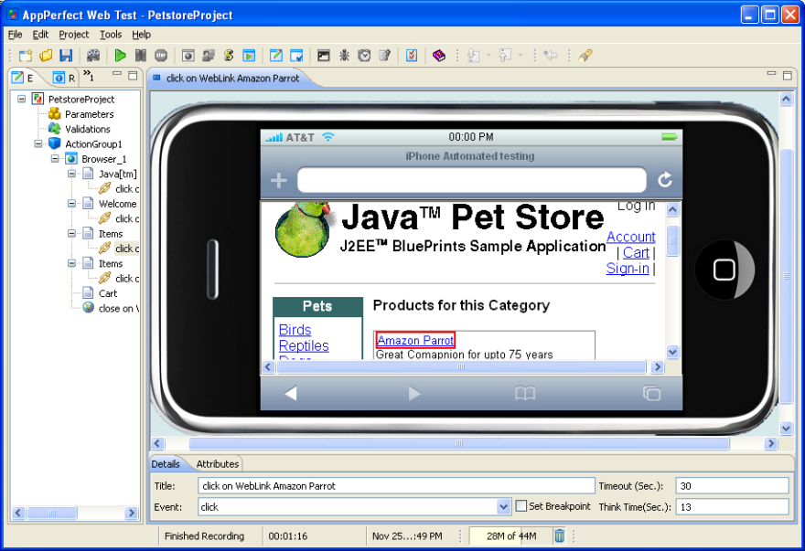Select the Details tab
Image resolution: width=805 pixels, height=551 pixels.
tap(166, 464)
